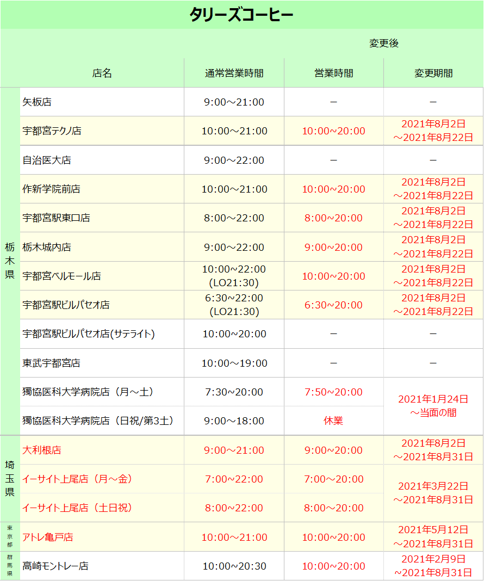Click the period starting 2021年5月12日
Viewport: 484px width, 581px height.
(433, 537)
